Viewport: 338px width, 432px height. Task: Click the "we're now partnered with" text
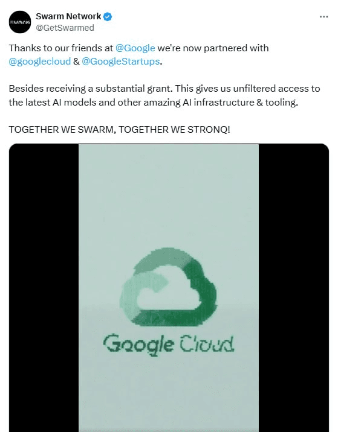[x=213, y=48]
